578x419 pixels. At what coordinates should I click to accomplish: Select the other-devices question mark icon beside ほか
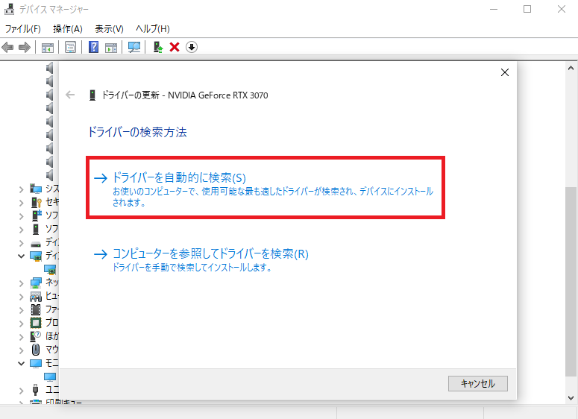pyautogui.click(x=36, y=336)
